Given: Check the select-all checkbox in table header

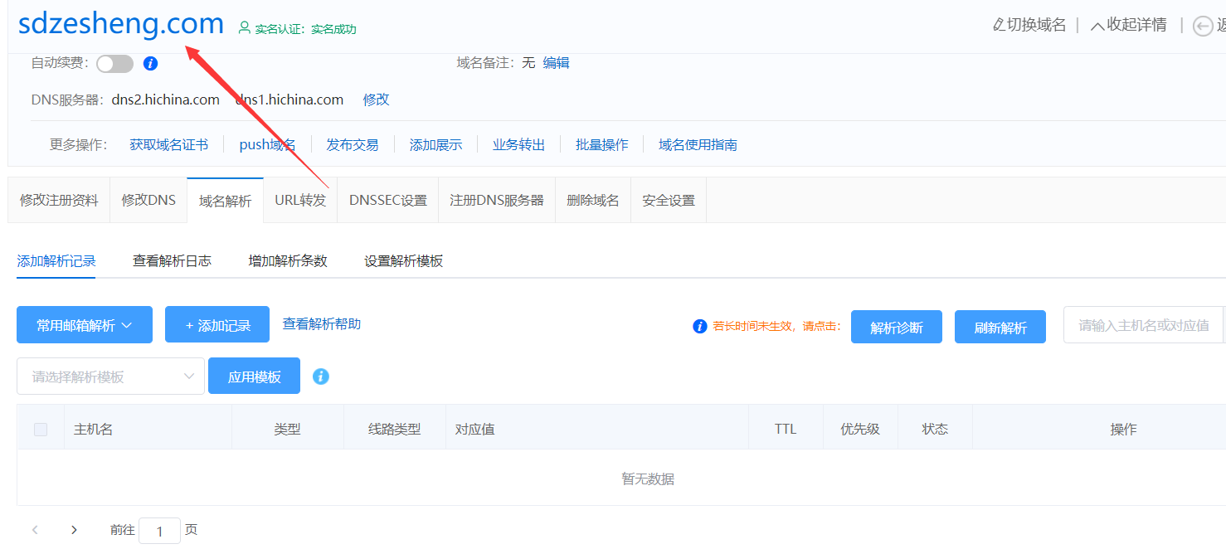Looking at the screenshot, I should [41, 429].
